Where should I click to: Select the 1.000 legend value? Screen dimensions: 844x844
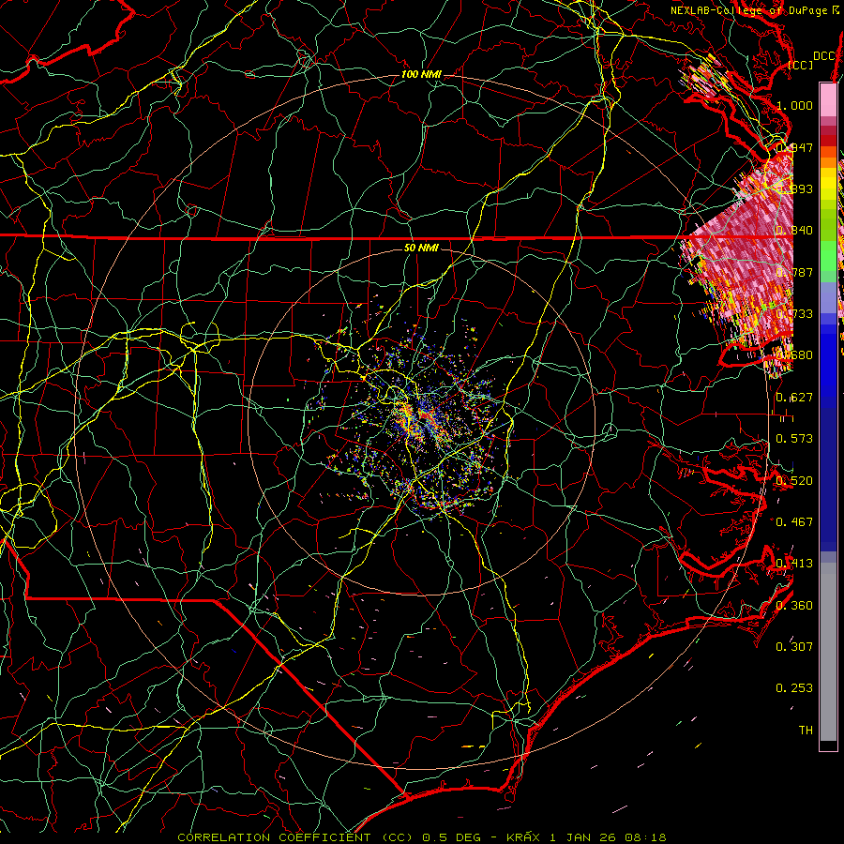pos(794,105)
